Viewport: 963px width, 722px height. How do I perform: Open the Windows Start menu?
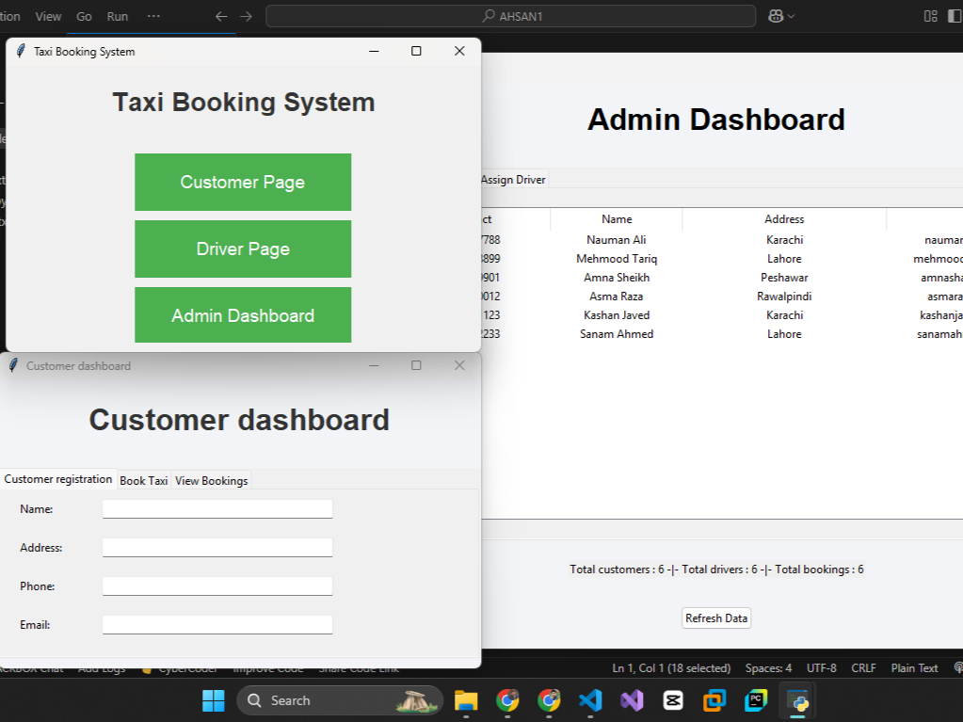tap(213, 700)
